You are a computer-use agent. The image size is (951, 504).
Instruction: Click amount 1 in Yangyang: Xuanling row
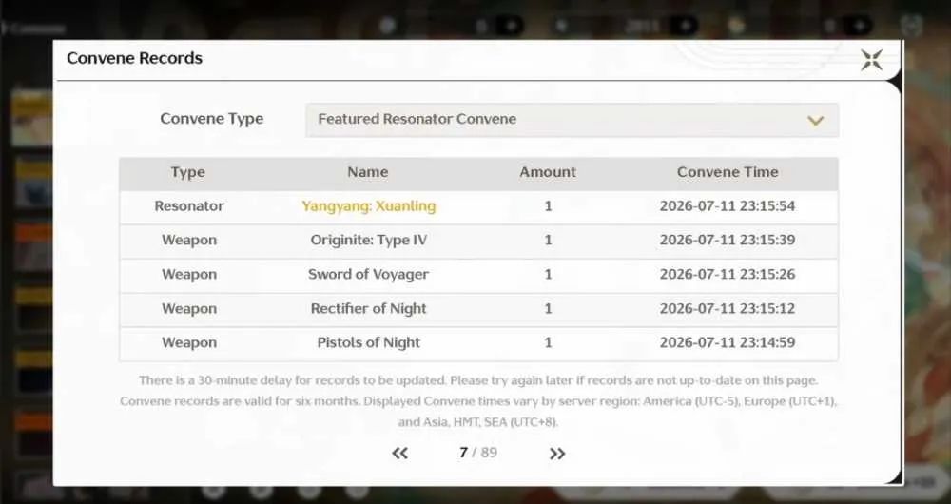click(548, 206)
